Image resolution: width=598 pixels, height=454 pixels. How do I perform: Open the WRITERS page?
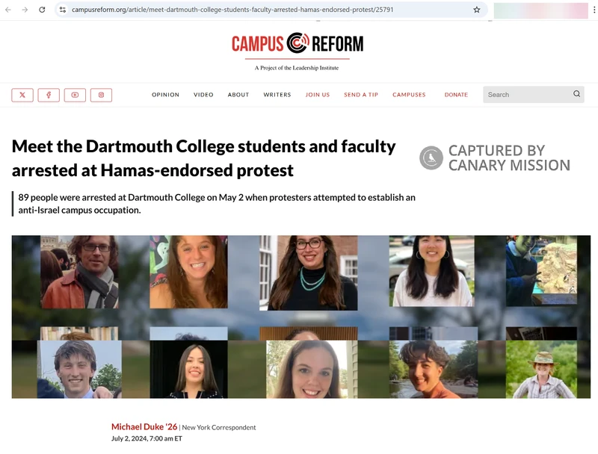pos(277,94)
